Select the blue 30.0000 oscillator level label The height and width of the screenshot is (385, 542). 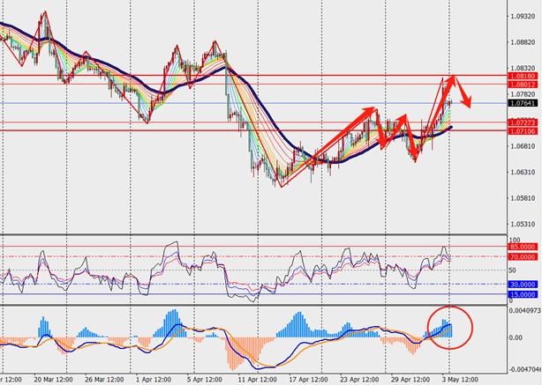pyautogui.click(x=523, y=285)
